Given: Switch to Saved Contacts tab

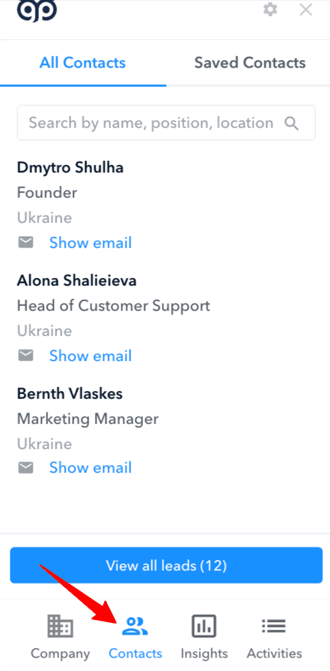Looking at the screenshot, I should [250, 63].
